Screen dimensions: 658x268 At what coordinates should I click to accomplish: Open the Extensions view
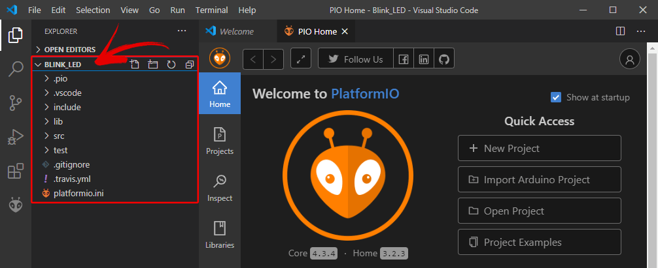pyautogui.click(x=15, y=171)
